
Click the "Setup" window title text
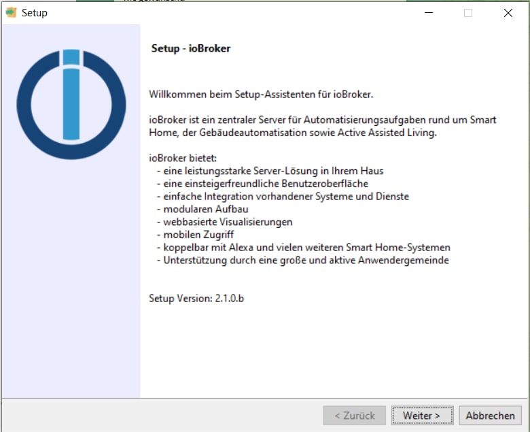35,13
